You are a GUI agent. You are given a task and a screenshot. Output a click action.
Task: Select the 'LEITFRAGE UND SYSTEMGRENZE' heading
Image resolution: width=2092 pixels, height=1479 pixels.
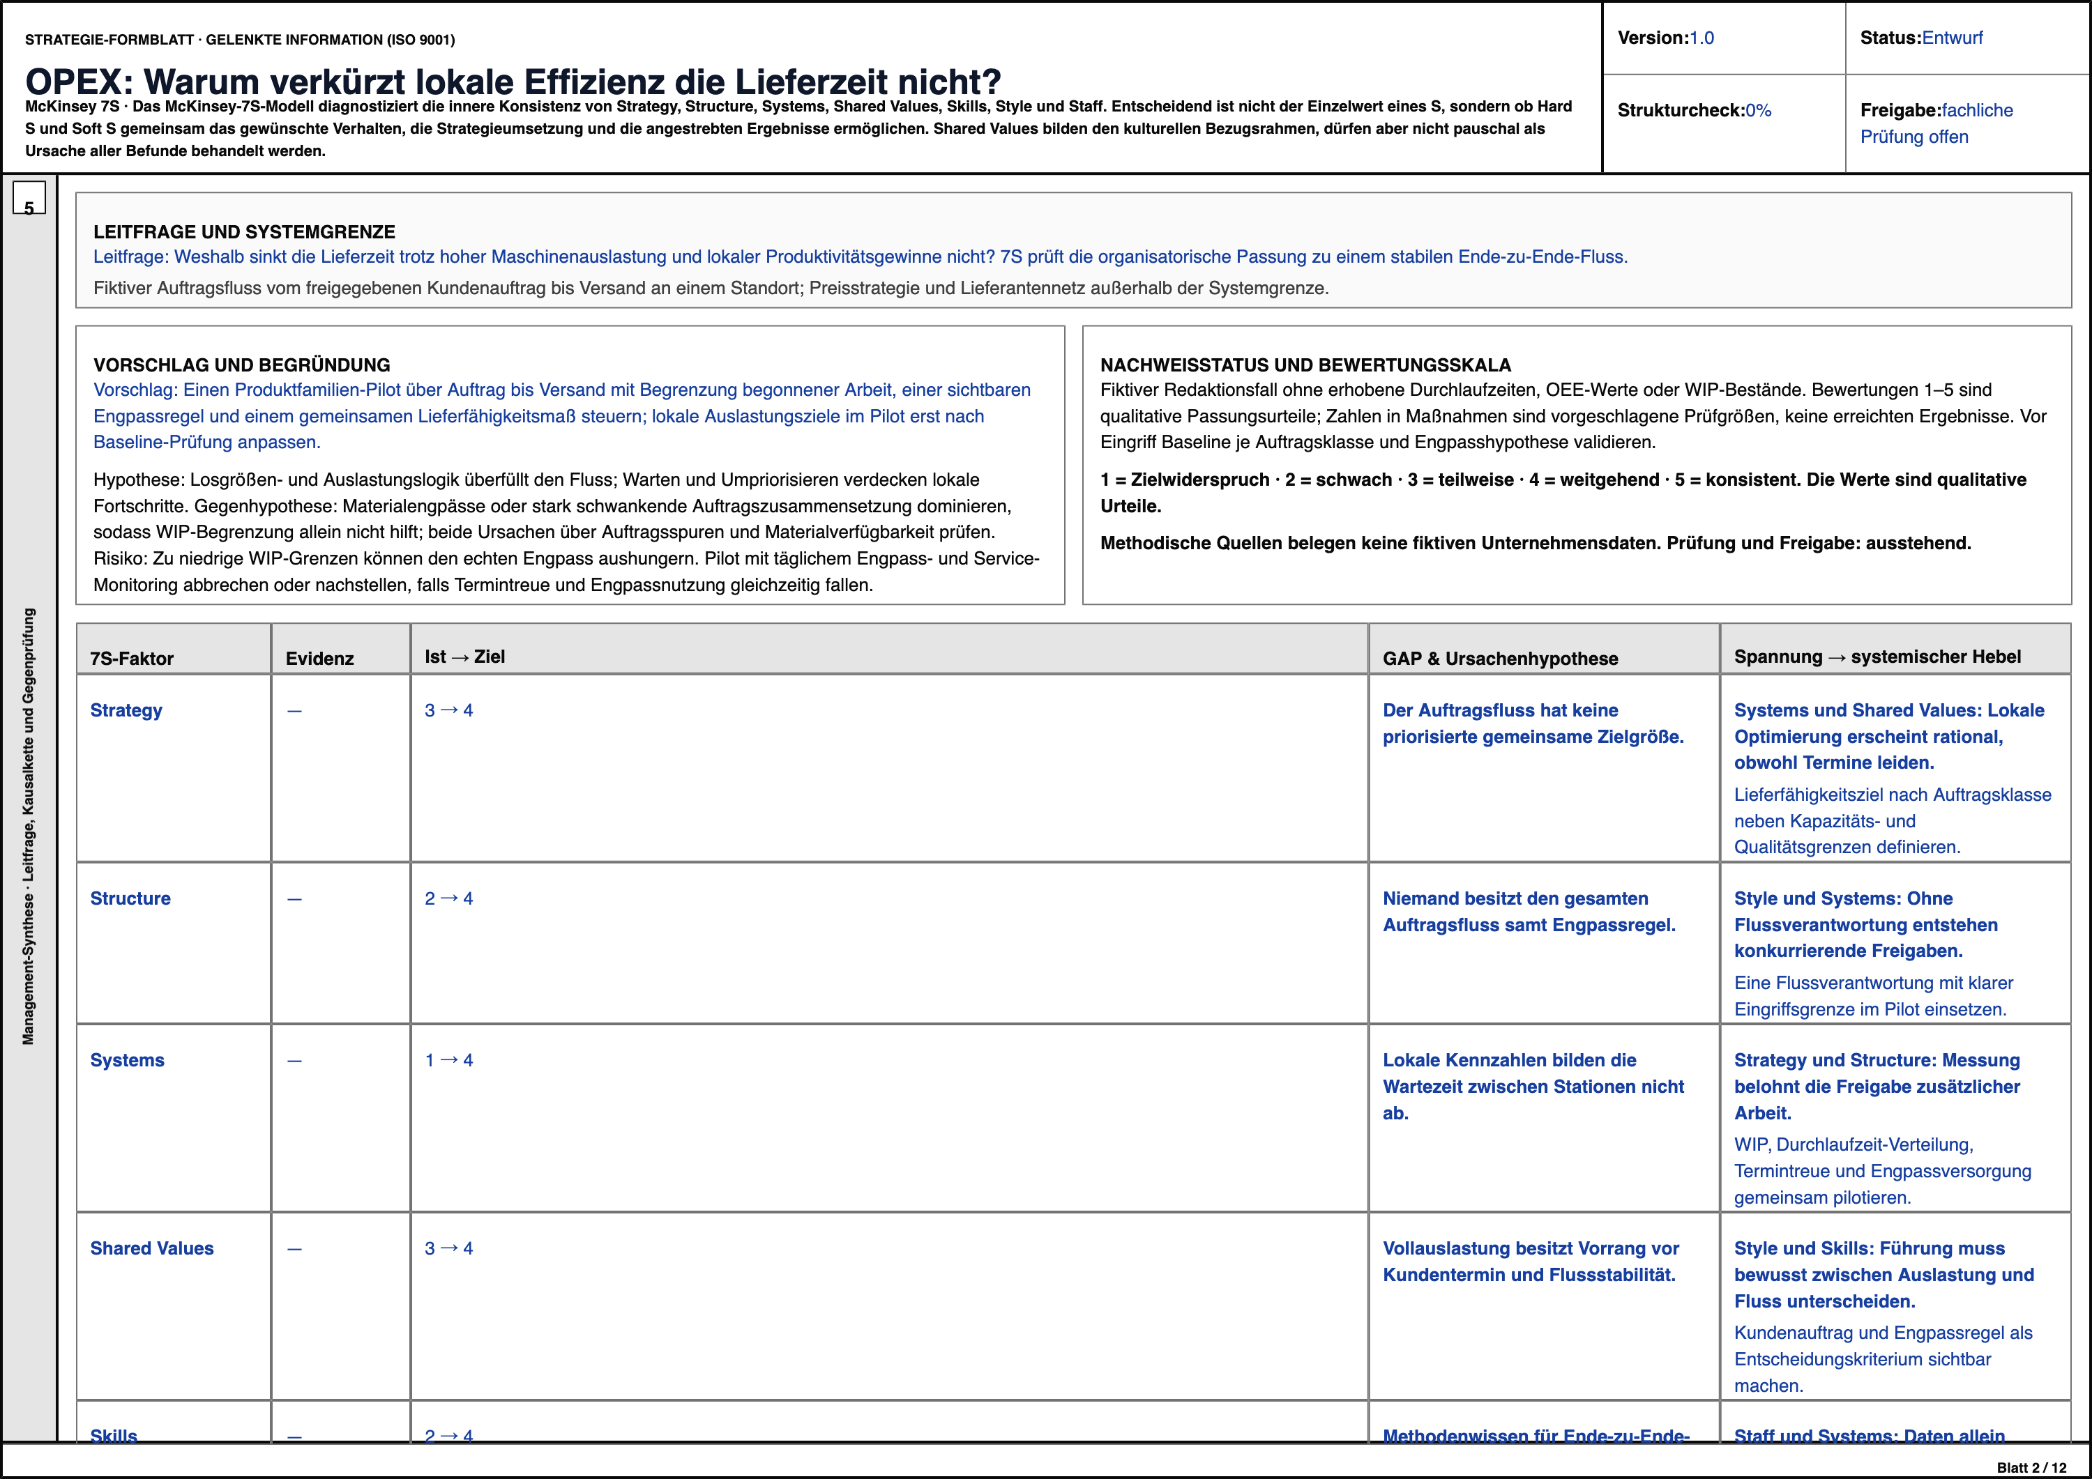tap(244, 232)
